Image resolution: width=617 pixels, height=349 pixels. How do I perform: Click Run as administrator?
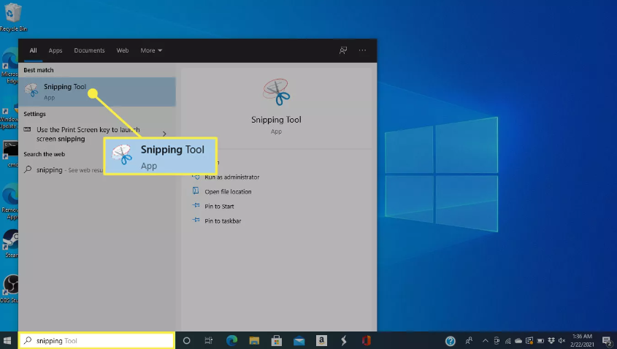[x=231, y=177]
